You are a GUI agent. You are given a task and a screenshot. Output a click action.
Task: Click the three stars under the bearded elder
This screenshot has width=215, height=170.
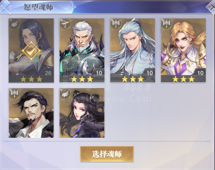[x=82, y=79]
